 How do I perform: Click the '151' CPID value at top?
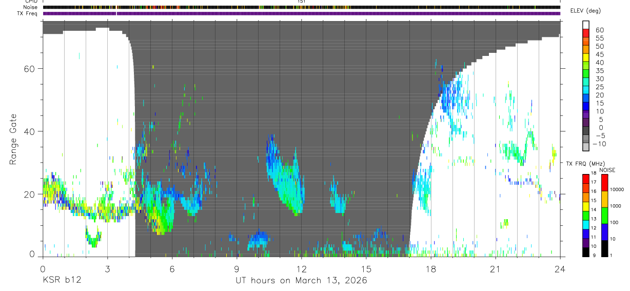301,2
